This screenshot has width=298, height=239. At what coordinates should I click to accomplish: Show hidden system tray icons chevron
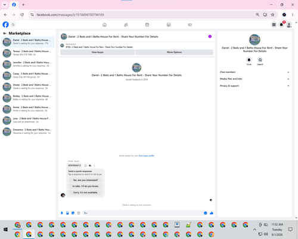[x=254, y=229]
